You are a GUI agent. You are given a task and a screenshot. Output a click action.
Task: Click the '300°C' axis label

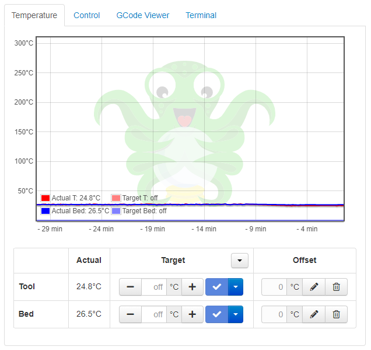[24, 43]
